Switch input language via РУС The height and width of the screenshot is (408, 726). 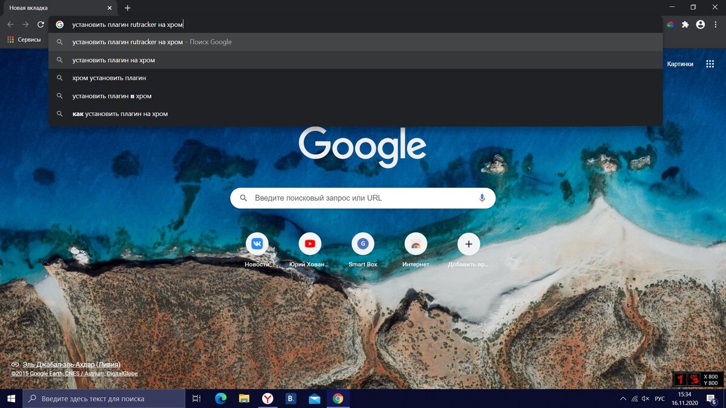(x=660, y=399)
